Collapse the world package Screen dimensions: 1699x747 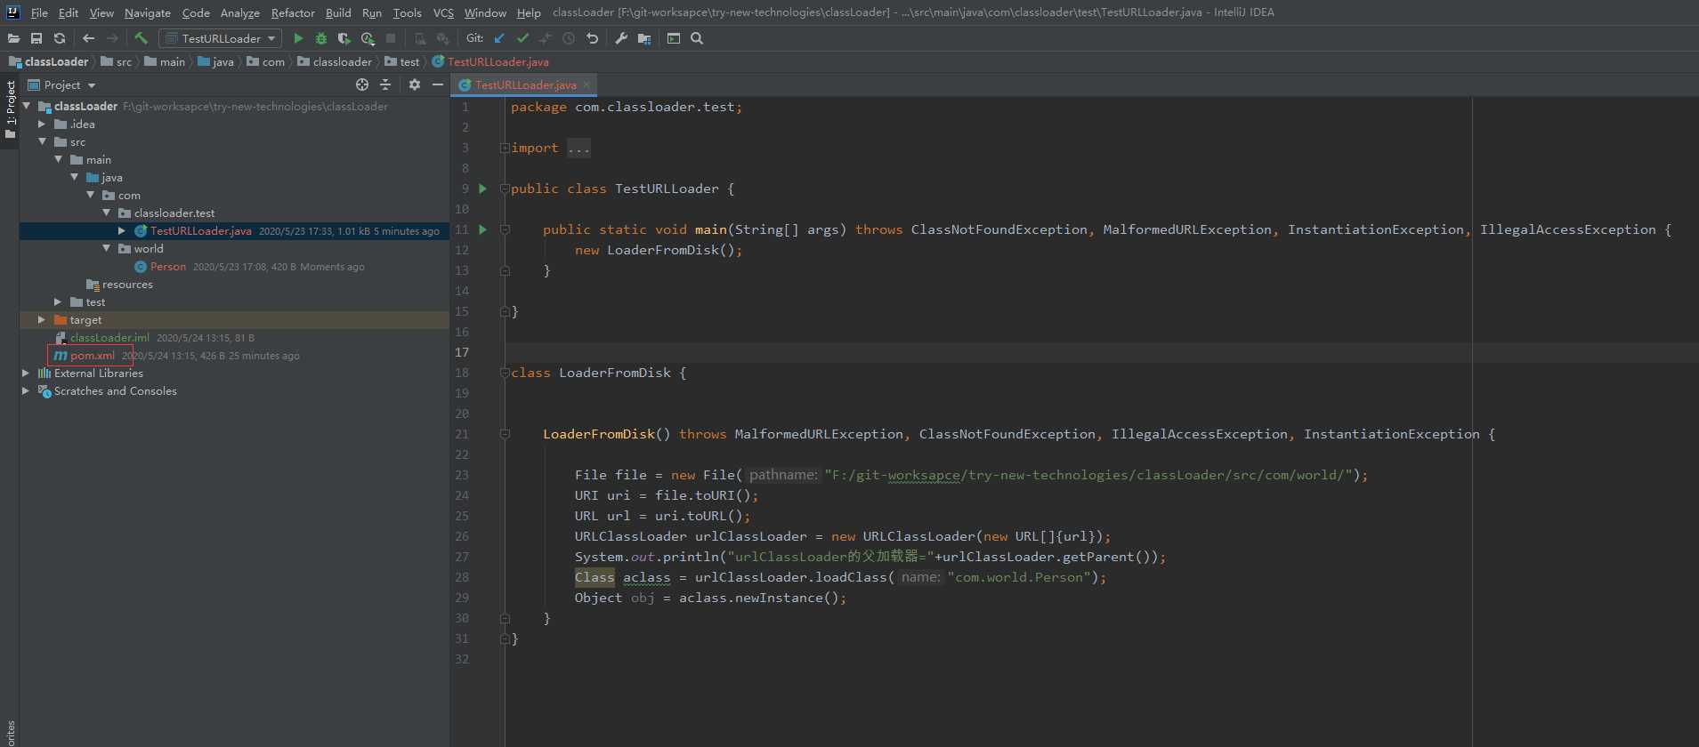(x=106, y=248)
